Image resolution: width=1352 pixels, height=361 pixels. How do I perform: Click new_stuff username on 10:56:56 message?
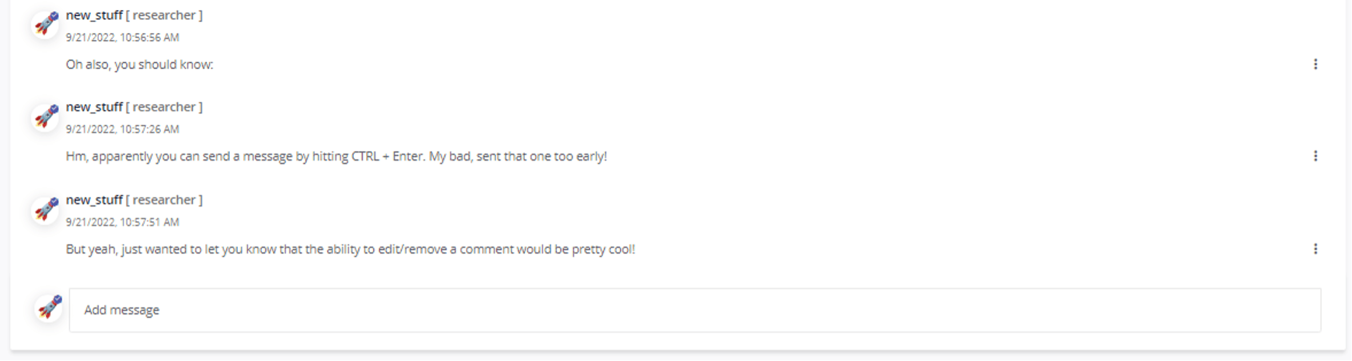(x=94, y=15)
